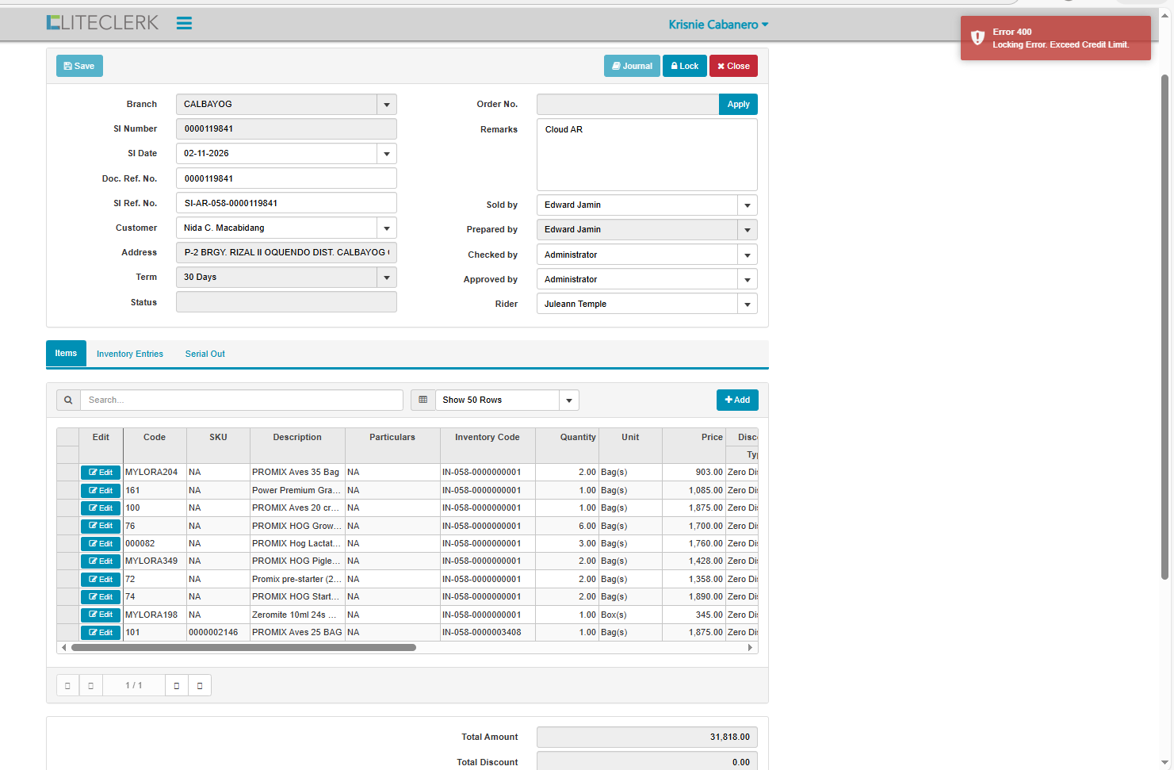This screenshot has width=1174, height=770.
Task: Edit the Zeromite 10ml 24s item row
Action: (x=101, y=615)
